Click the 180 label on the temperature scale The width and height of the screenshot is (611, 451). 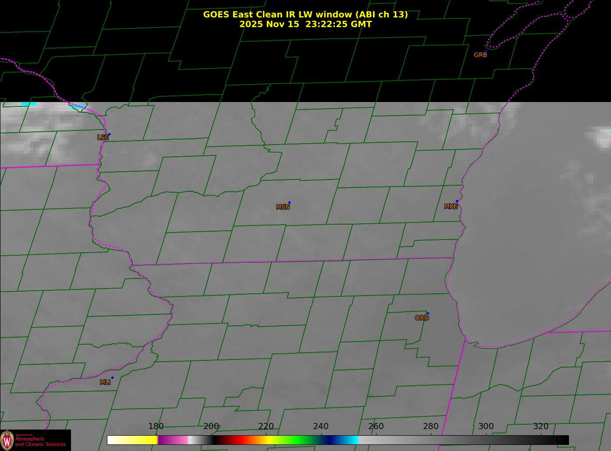(156, 426)
